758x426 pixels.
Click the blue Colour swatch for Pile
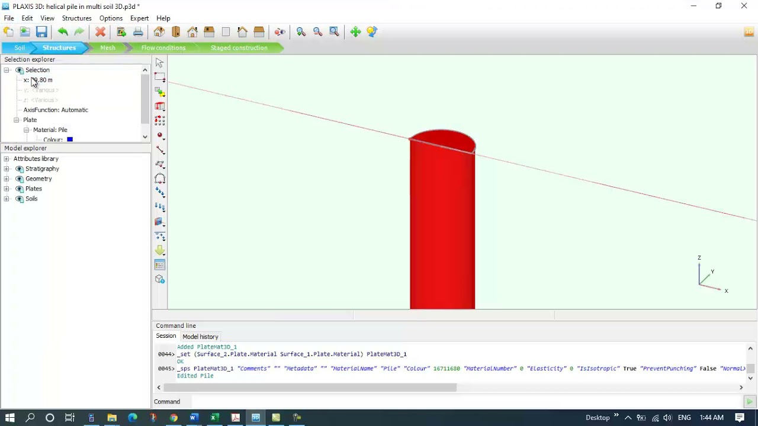pos(70,140)
